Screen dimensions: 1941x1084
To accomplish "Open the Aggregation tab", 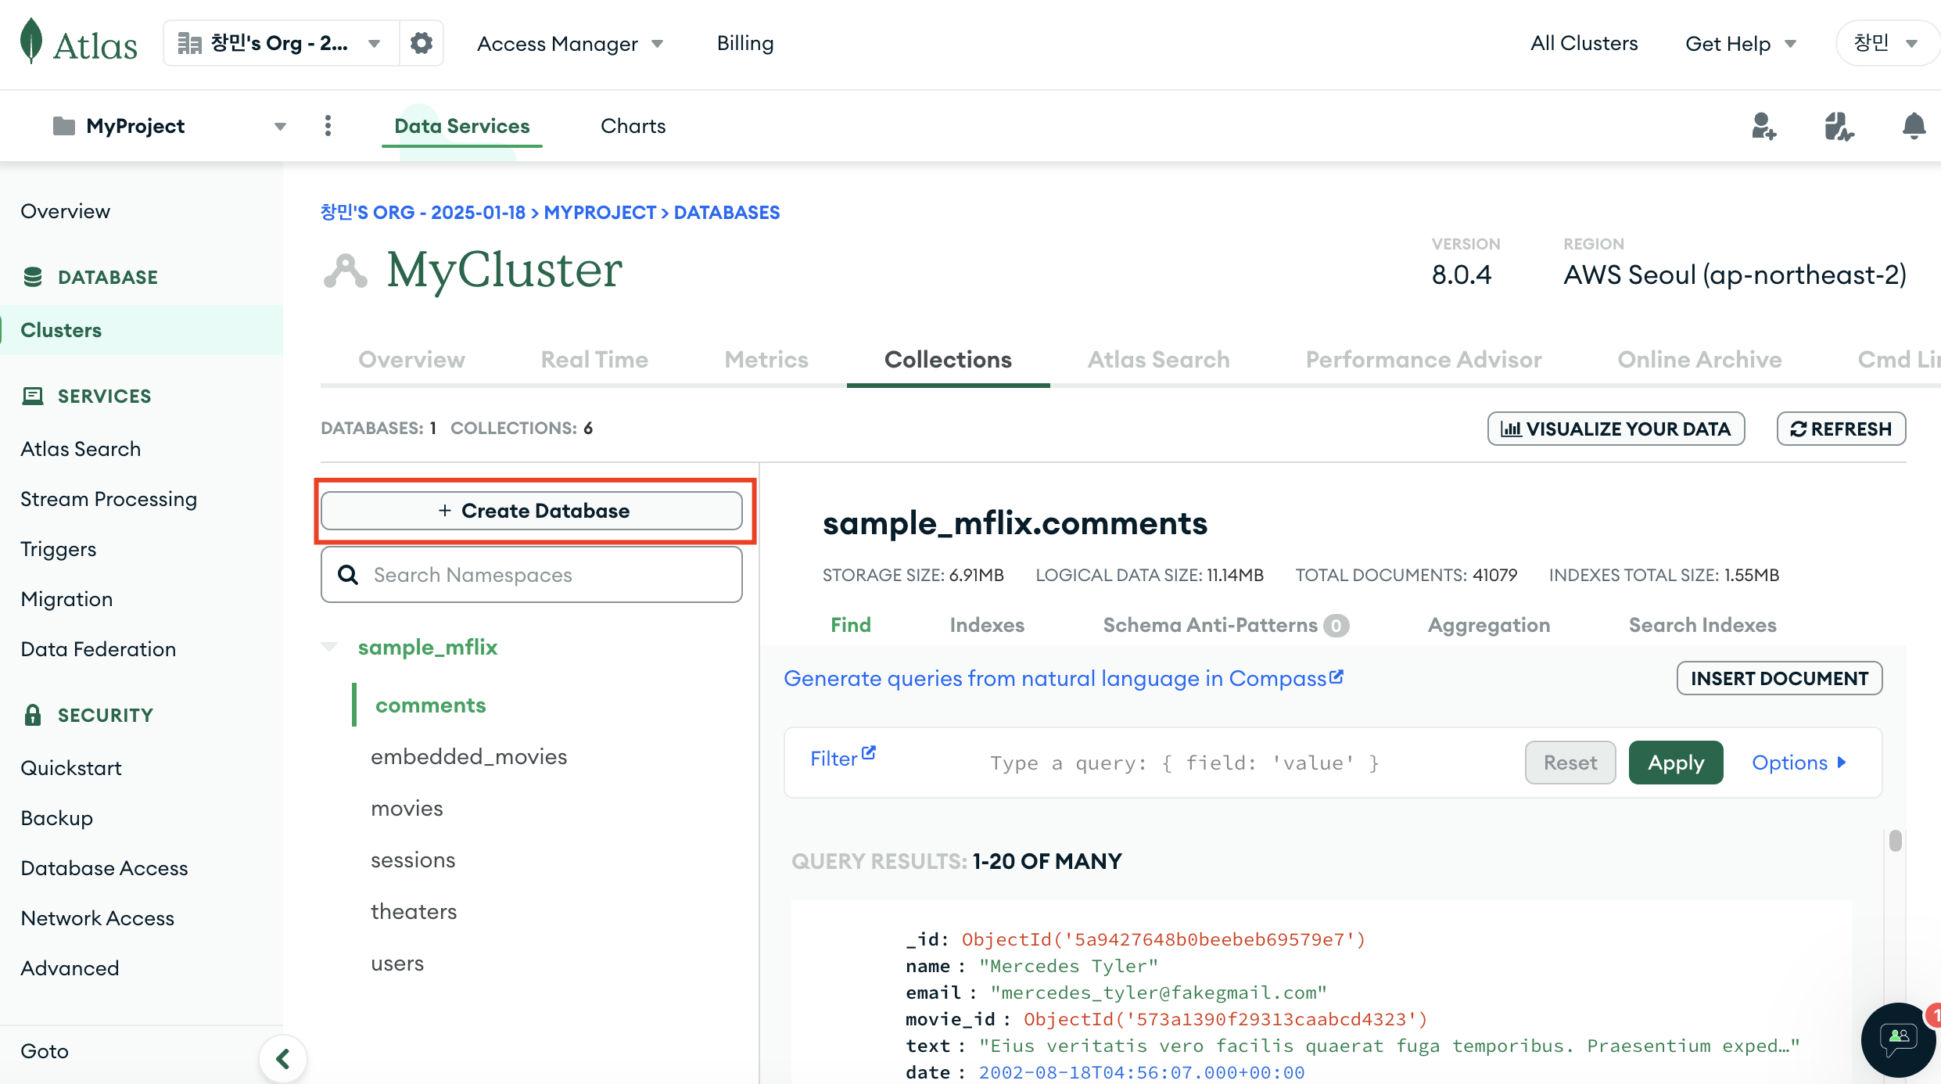I will tap(1488, 625).
